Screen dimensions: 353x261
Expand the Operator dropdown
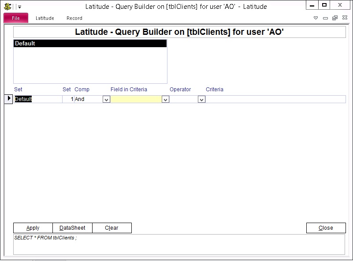[x=201, y=100]
